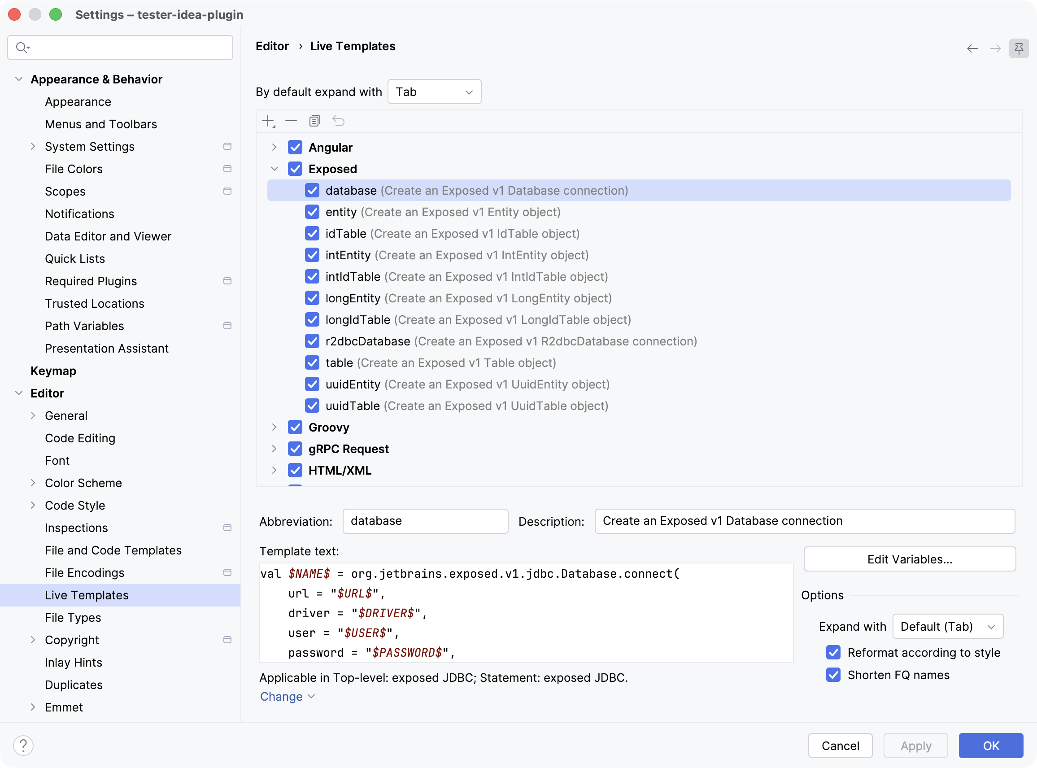Click the Add template plus icon
The width and height of the screenshot is (1037, 768).
click(x=269, y=121)
